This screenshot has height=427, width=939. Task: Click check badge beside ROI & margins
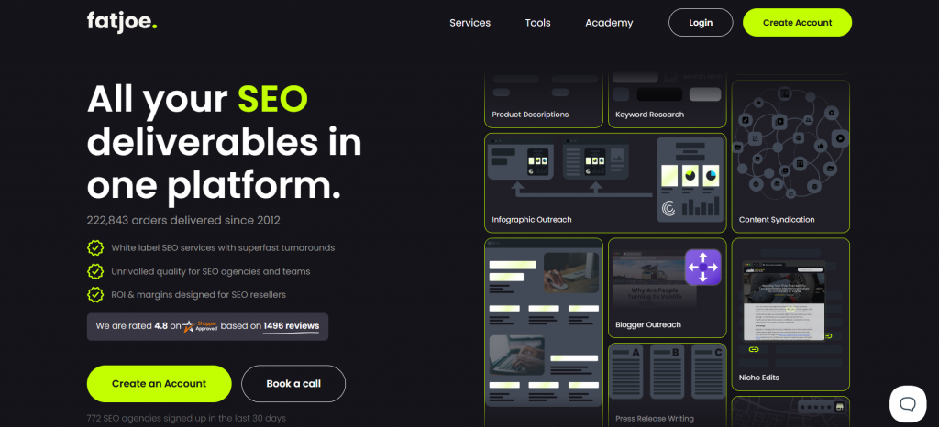[x=95, y=294]
